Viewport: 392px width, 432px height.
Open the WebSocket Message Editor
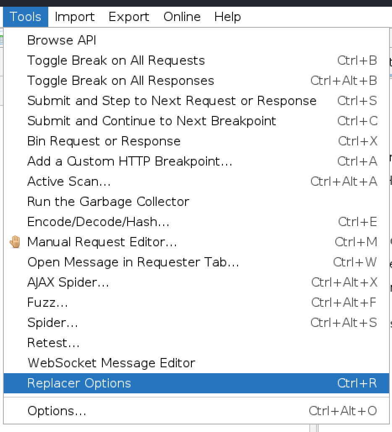pos(111,363)
